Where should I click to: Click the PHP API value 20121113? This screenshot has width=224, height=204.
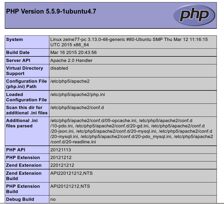click(61, 150)
